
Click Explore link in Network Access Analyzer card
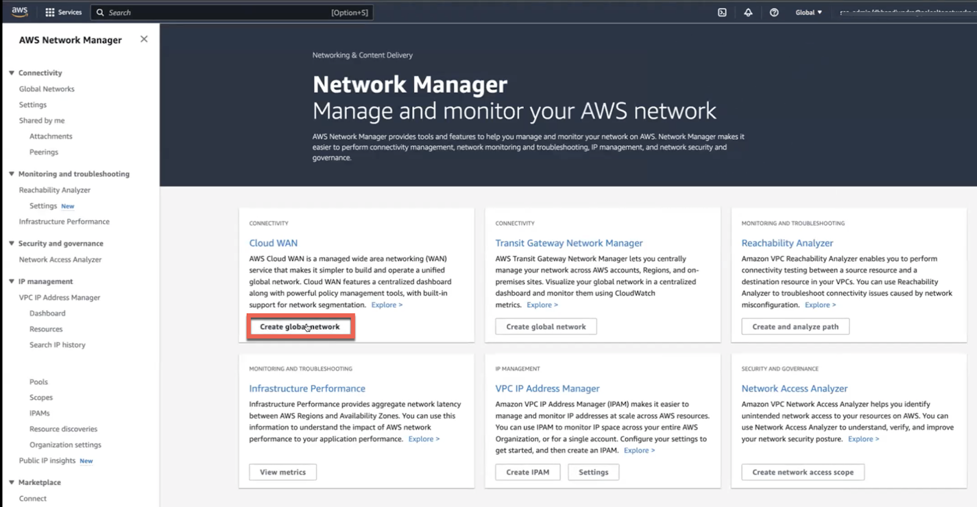863,439
